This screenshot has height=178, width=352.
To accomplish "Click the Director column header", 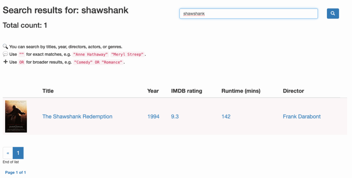I will click(x=293, y=91).
